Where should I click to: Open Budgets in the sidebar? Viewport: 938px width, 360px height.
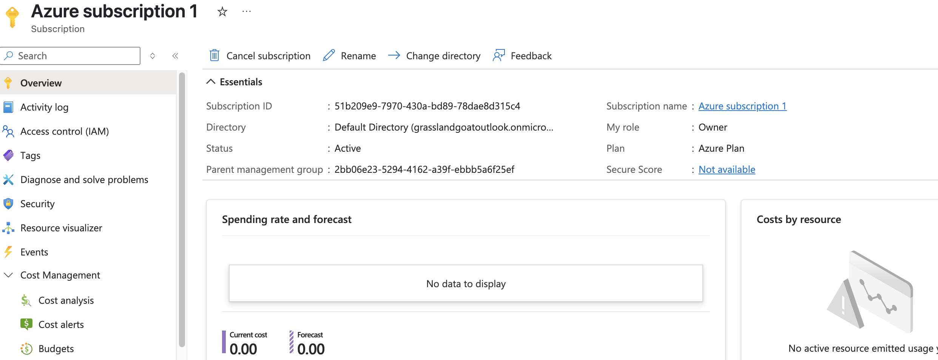(x=56, y=348)
